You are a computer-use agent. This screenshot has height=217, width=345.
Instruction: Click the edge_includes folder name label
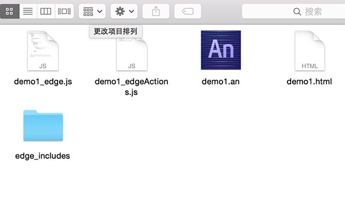(x=43, y=156)
